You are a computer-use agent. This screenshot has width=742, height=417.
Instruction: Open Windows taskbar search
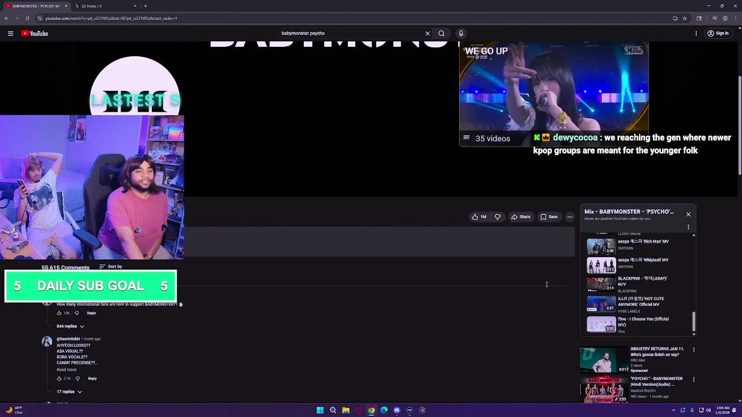click(333, 410)
